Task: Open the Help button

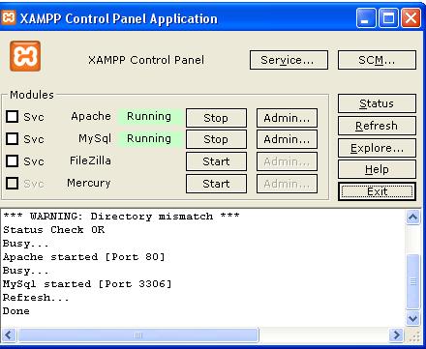Action: pyautogui.click(x=377, y=169)
